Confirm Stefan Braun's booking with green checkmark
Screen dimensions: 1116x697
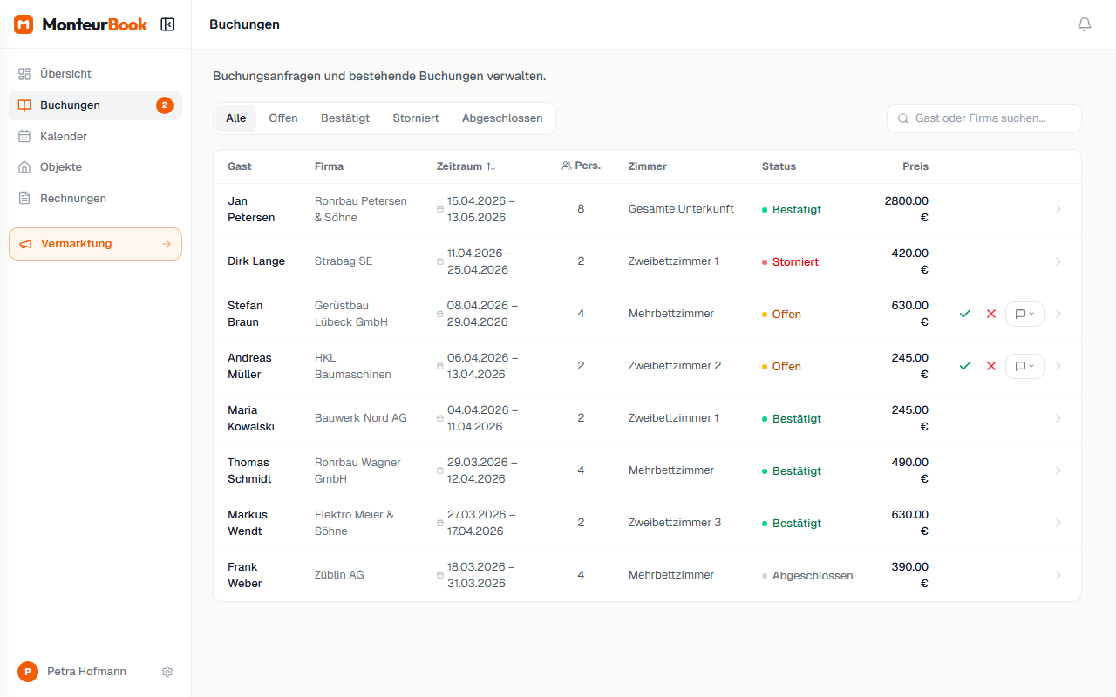[x=964, y=314]
